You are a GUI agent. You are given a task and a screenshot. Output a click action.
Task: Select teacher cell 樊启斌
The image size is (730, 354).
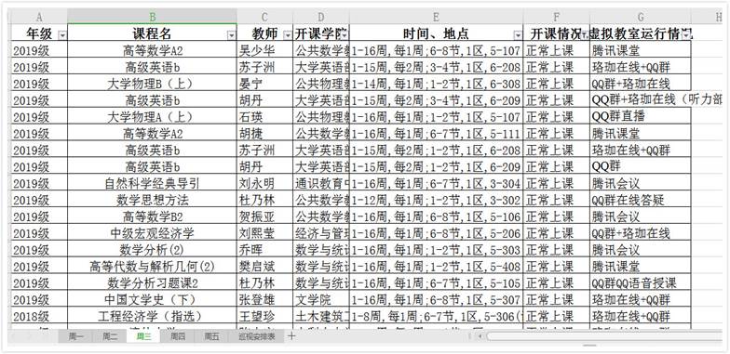point(264,267)
